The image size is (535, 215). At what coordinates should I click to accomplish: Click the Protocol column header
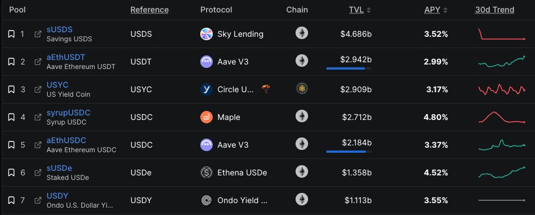click(x=216, y=10)
